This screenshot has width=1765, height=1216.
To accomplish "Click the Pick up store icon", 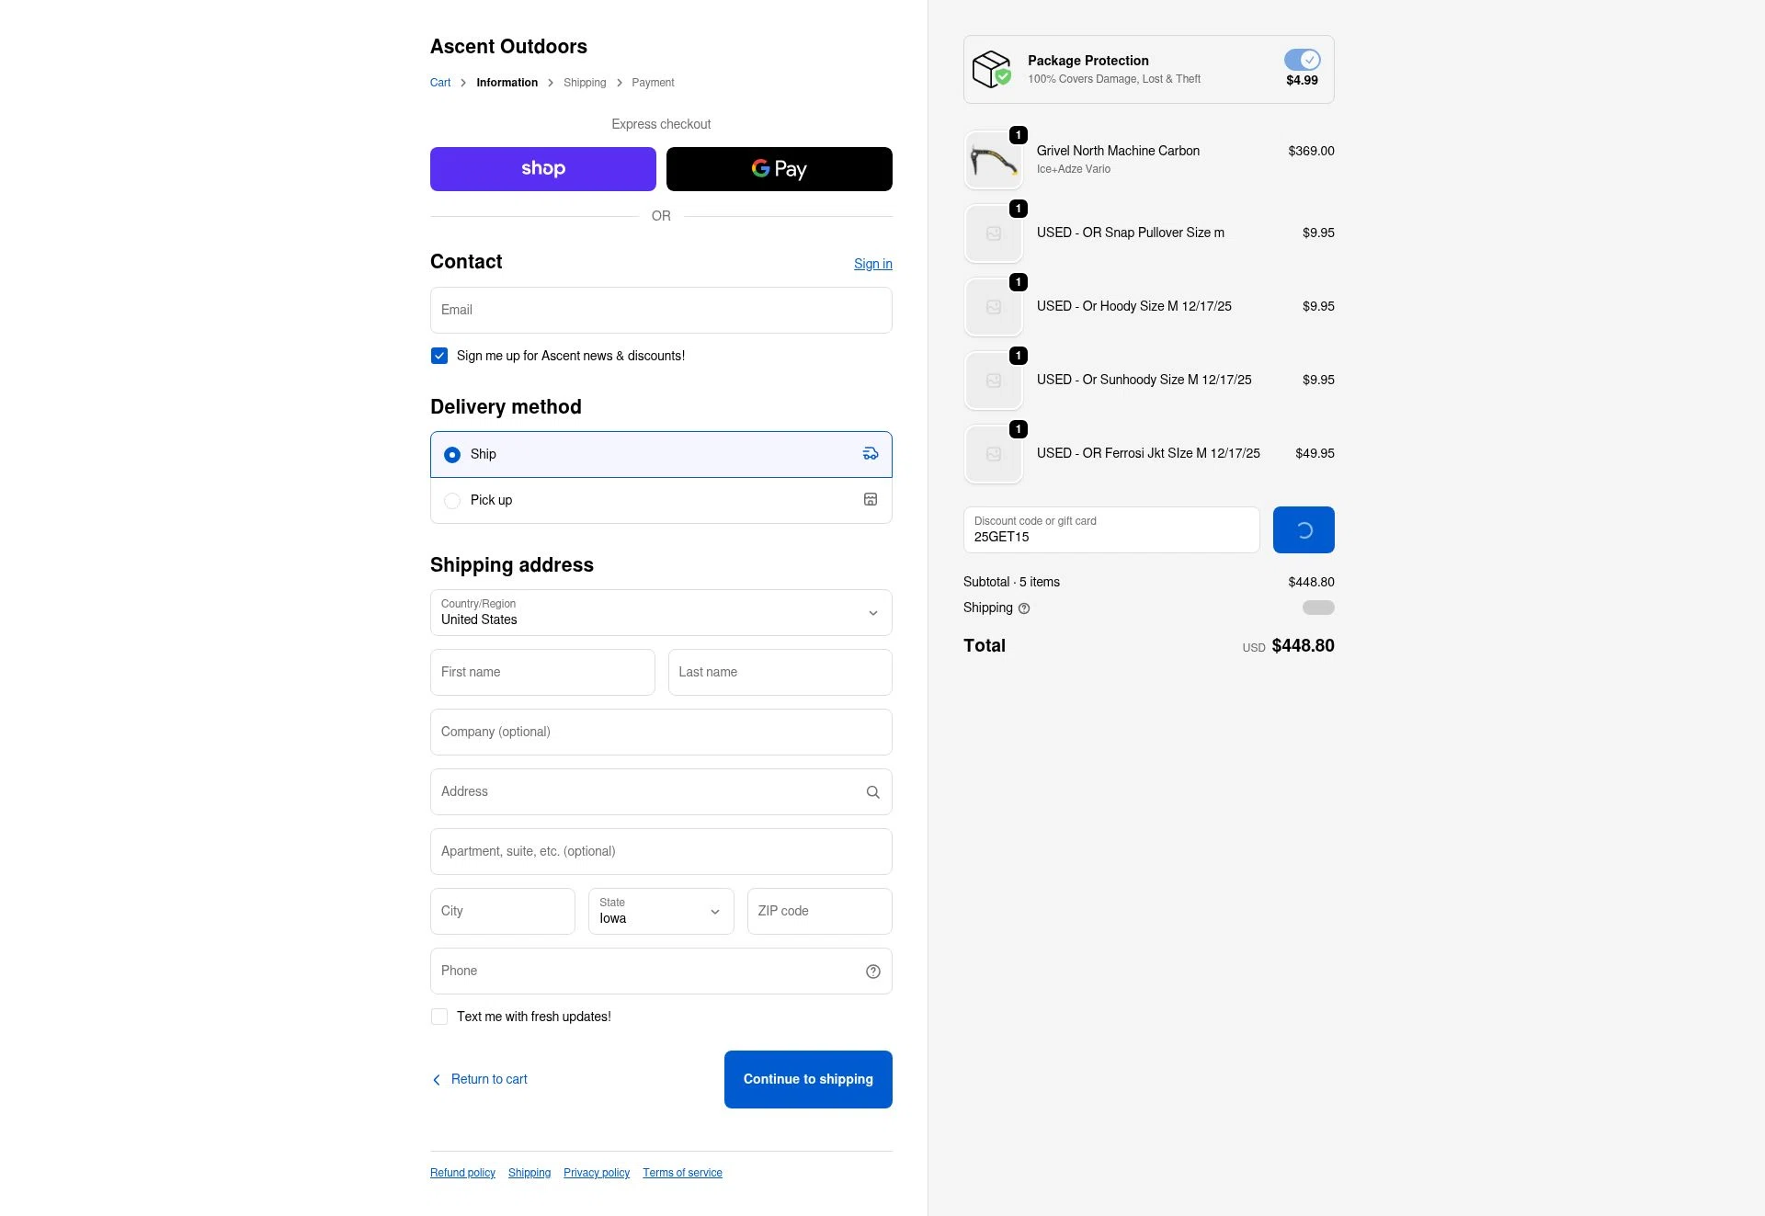I will pyautogui.click(x=869, y=499).
